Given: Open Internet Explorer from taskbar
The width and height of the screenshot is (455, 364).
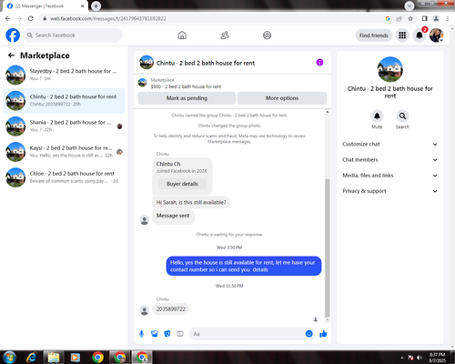Looking at the screenshot, I should 31,358.
